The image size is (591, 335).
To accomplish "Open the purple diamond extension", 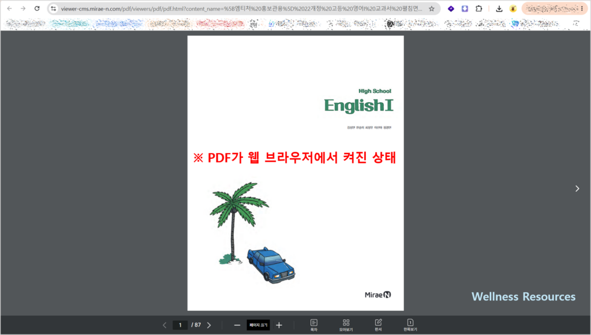I will [451, 8].
